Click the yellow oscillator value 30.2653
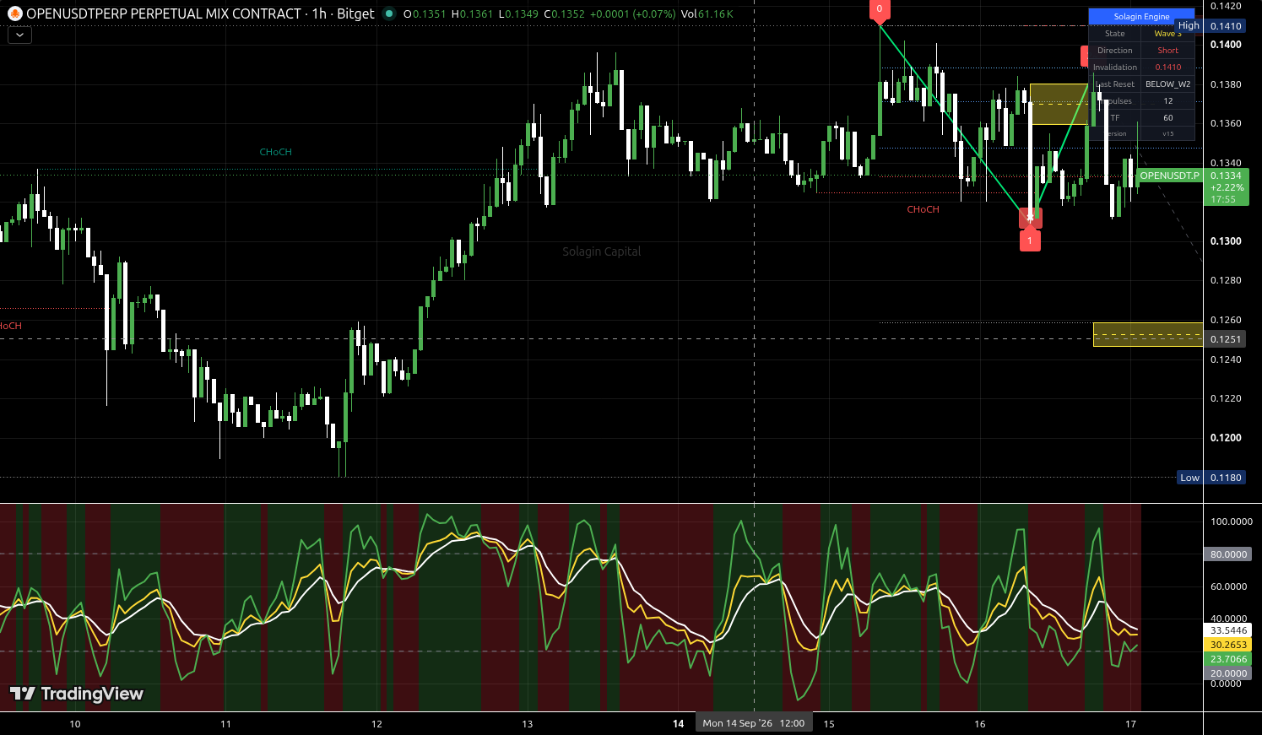Image resolution: width=1262 pixels, height=735 pixels. pyautogui.click(x=1228, y=645)
